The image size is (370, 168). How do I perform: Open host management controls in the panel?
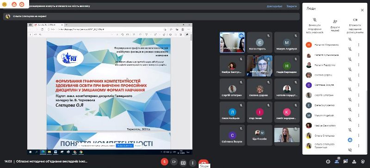coord(355,26)
